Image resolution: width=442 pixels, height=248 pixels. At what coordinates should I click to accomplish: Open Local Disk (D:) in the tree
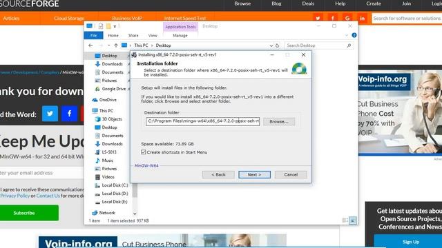click(115, 194)
